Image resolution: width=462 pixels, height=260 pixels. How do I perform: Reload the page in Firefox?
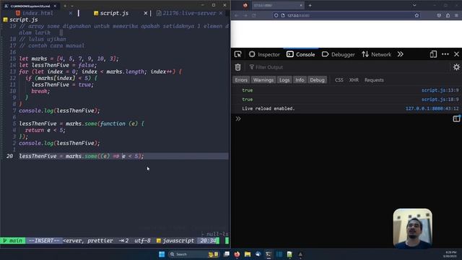point(254,15)
